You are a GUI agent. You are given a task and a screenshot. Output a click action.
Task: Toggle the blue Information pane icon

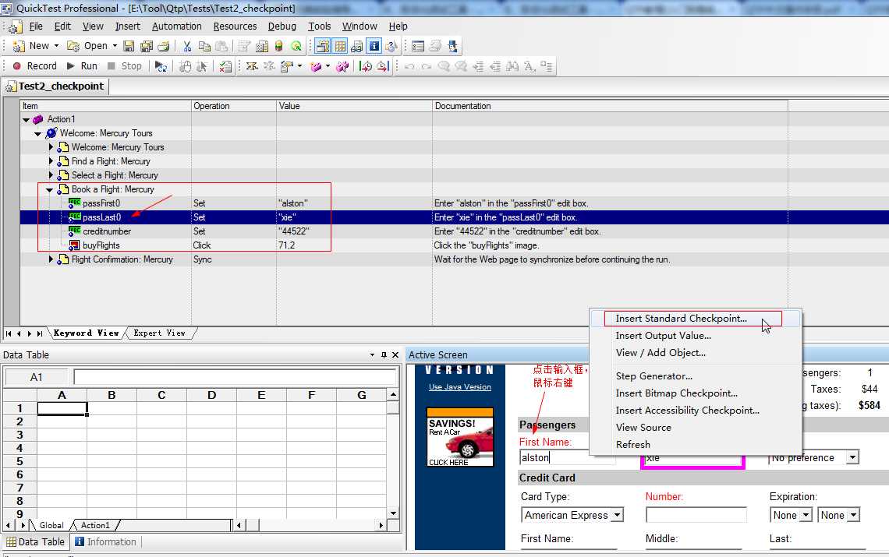(x=374, y=46)
